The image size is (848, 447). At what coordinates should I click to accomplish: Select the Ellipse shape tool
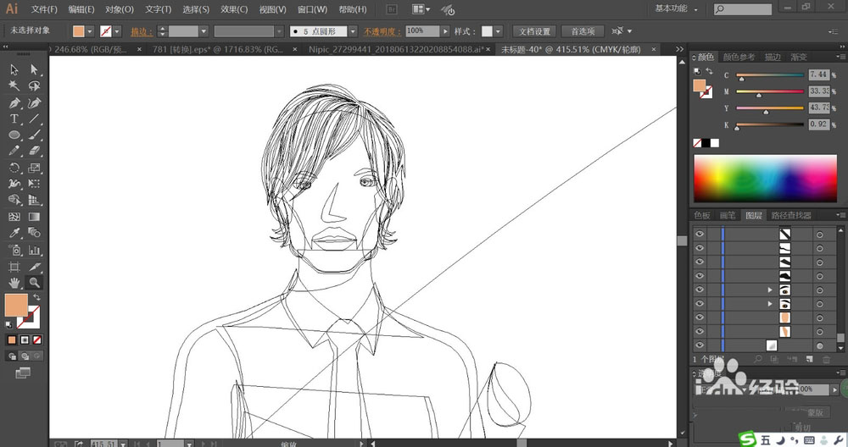pos(14,135)
